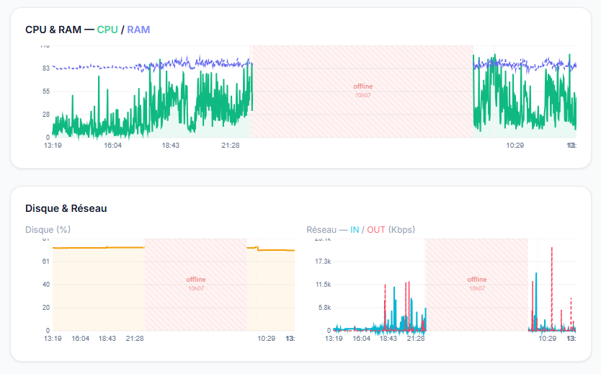Select the offline region in the Réseau chart
601x374 pixels.
coord(476,283)
